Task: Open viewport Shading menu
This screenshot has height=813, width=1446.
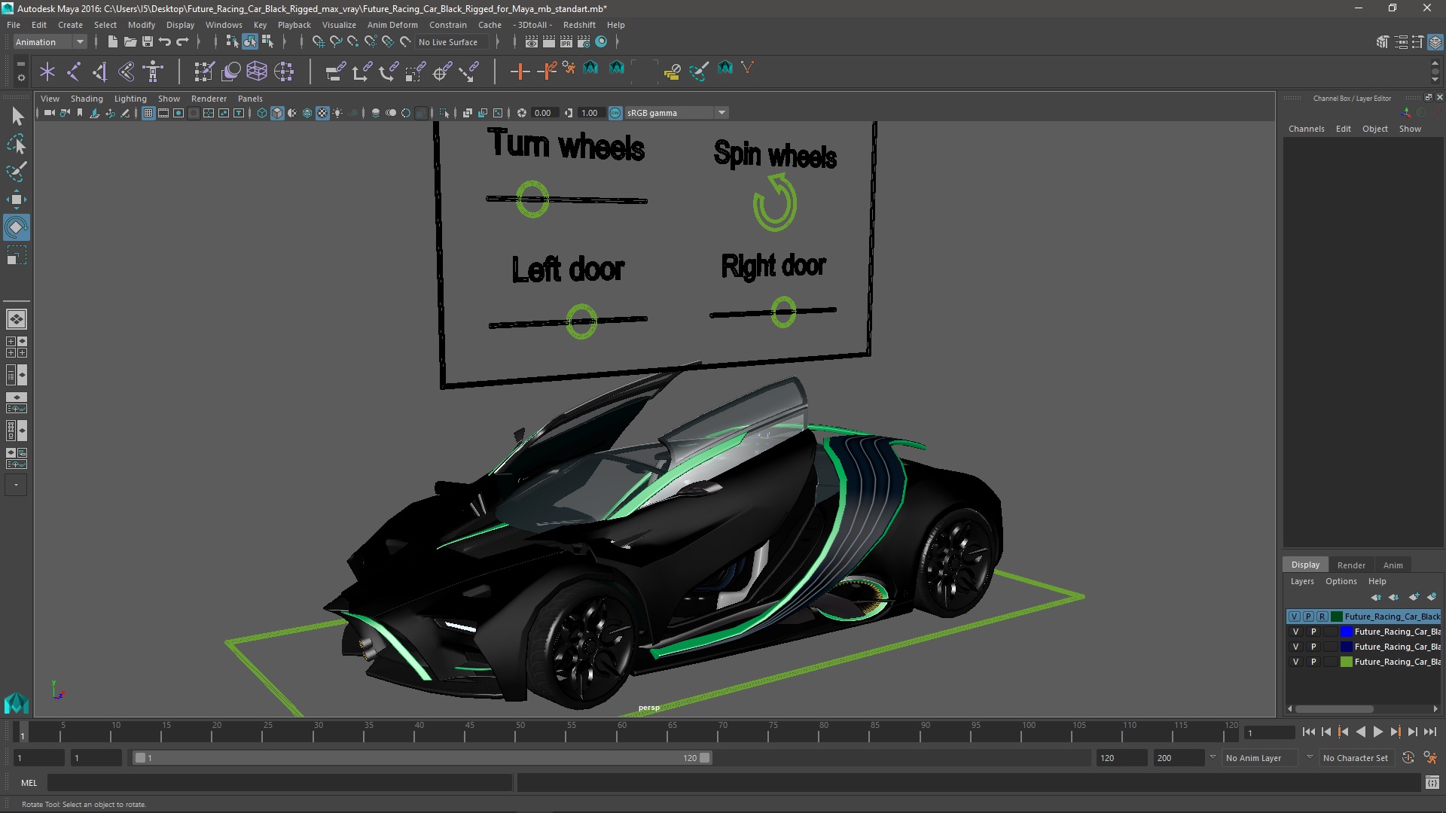Action: pyautogui.click(x=87, y=99)
